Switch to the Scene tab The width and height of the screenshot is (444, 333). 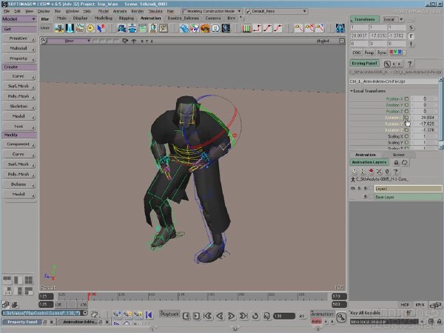[398, 155]
